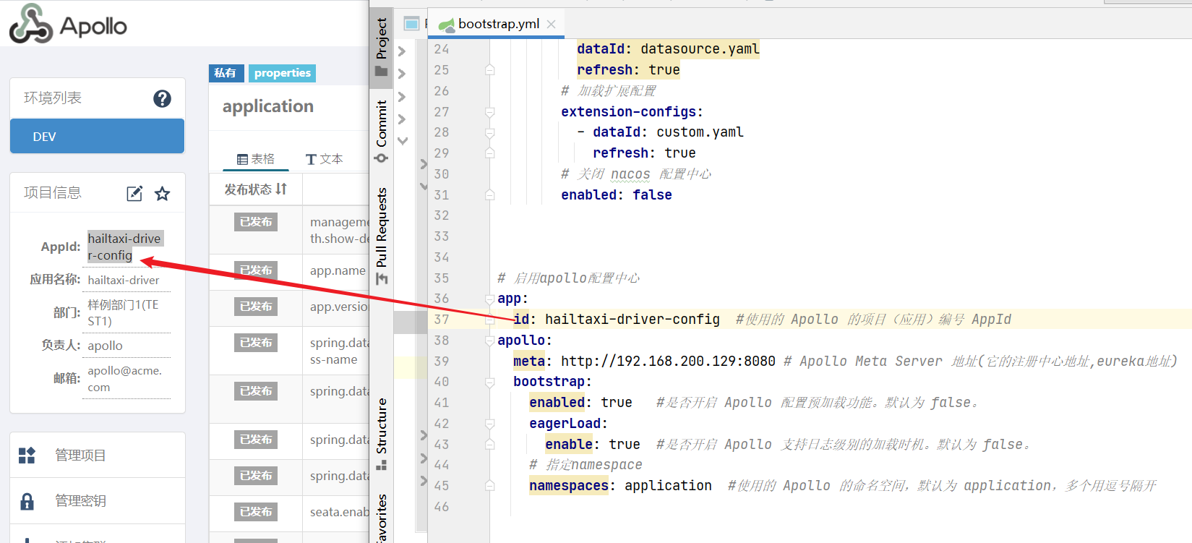1192x543 pixels.
Task: Open the help icon beside 环境列表
Action: point(162,98)
